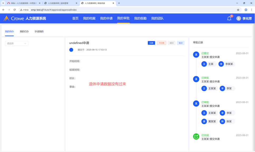Click browser back arrow
The height and width of the screenshot is (152, 255).
(x=3, y=10)
